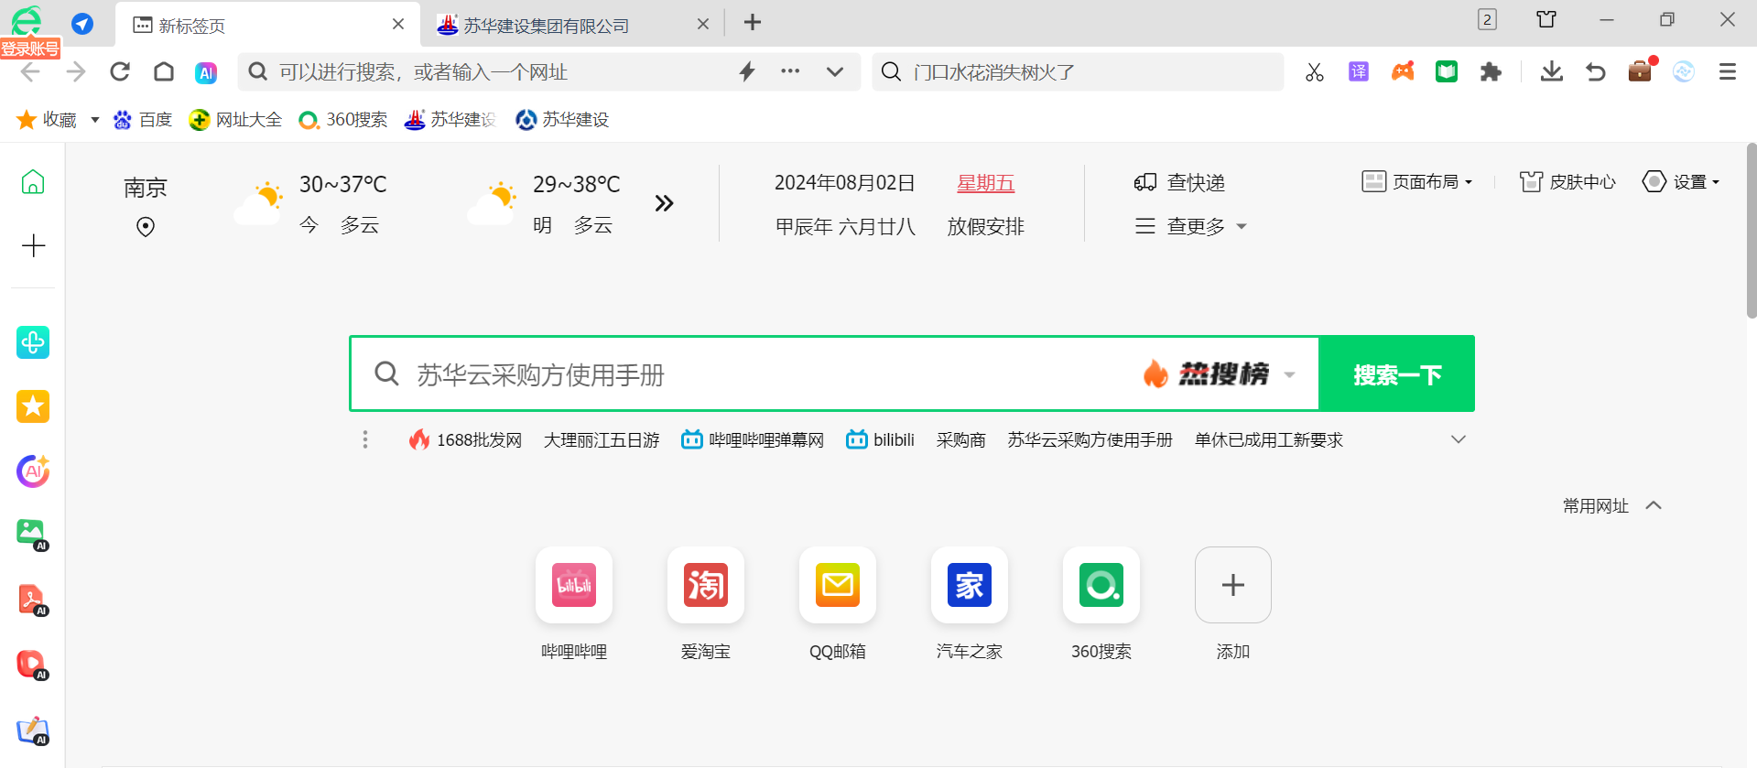
Task: Expand the 查更多 dropdown menu
Action: (x=1191, y=226)
